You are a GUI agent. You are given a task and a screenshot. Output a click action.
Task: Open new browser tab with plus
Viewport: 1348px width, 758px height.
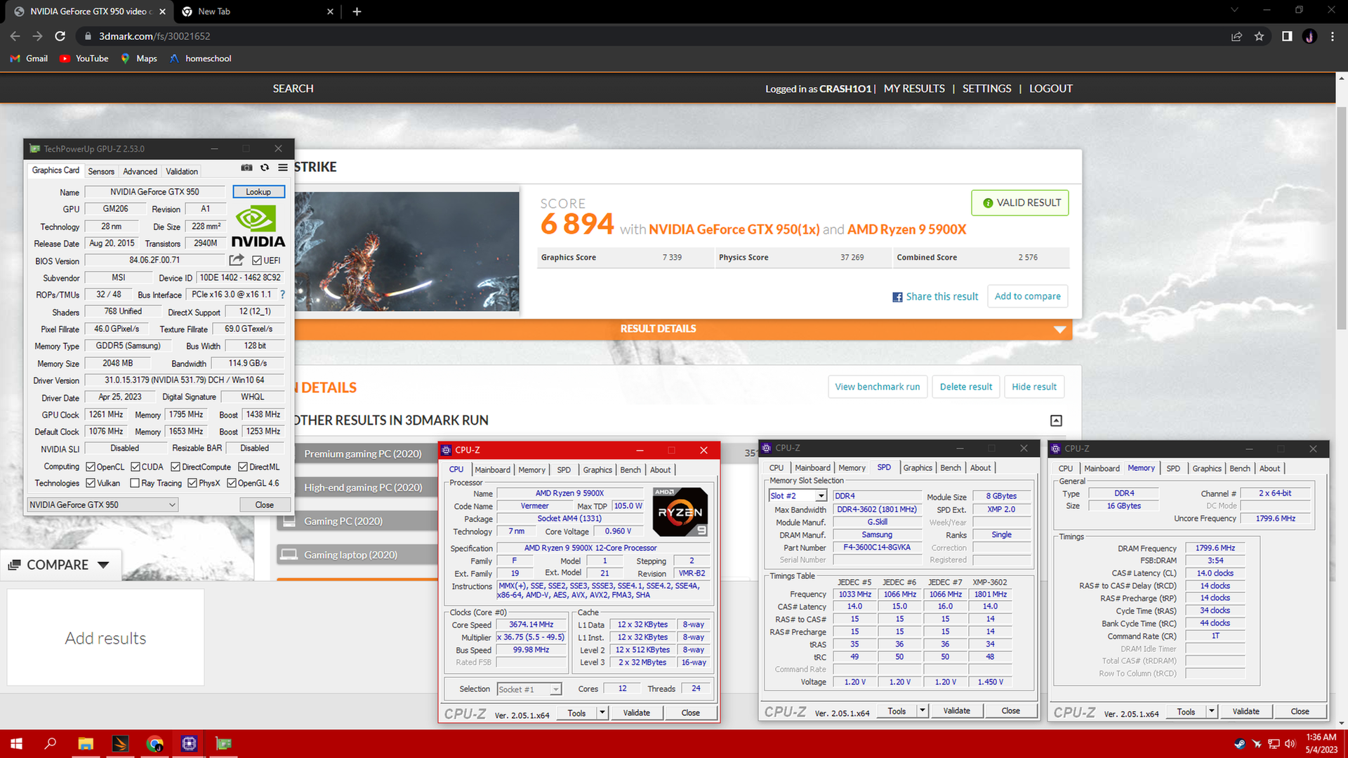(x=357, y=11)
